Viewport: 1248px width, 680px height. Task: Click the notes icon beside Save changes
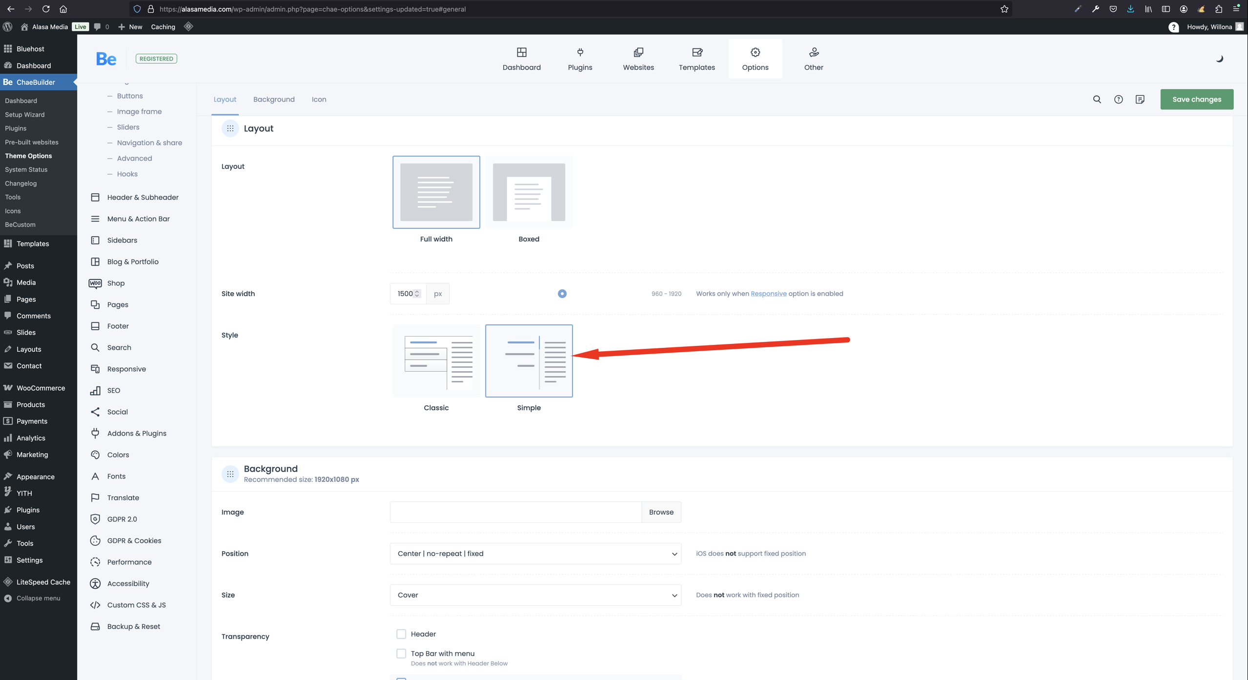1140,100
